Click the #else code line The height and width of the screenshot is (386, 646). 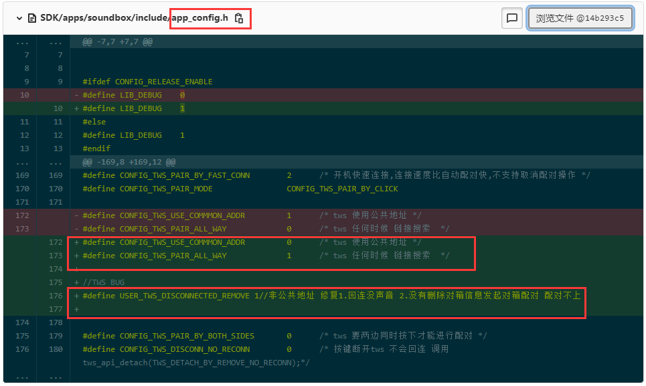click(94, 122)
